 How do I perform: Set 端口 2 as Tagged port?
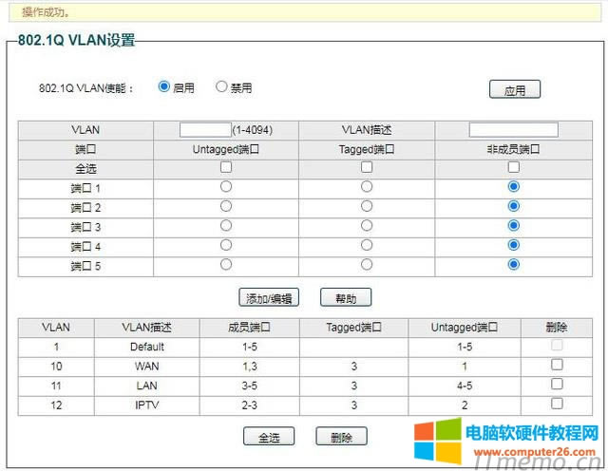click(x=367, y=206)
